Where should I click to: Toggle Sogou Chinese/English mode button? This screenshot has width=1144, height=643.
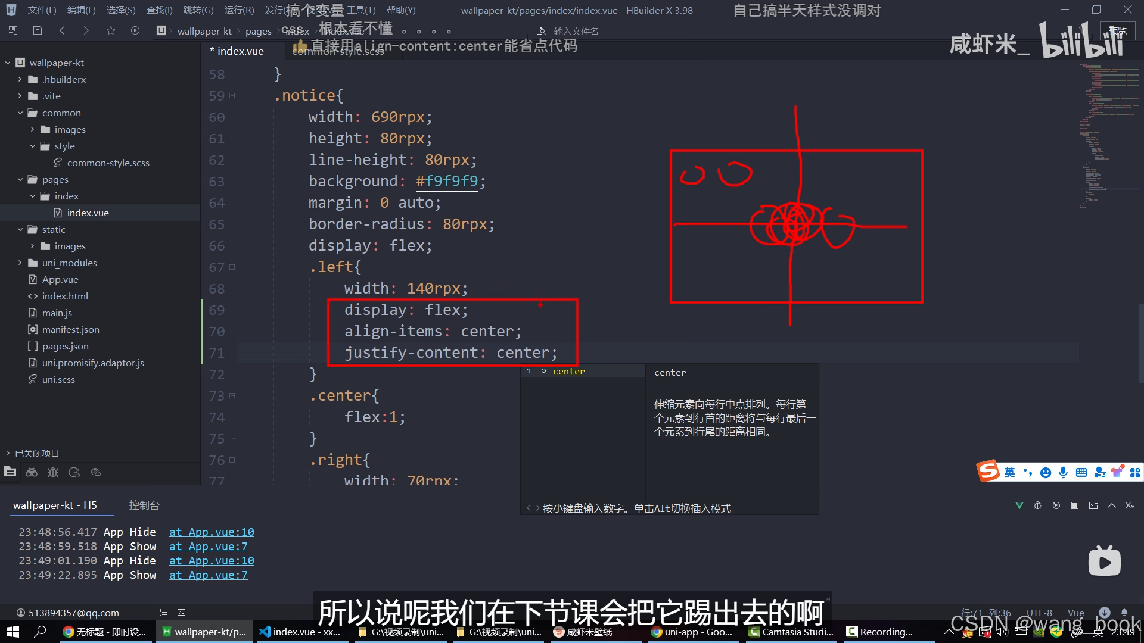pos(1009,472)
